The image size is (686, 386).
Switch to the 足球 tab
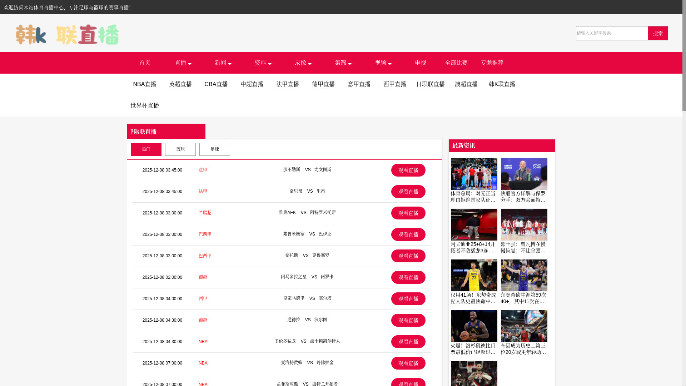point(214,149)
